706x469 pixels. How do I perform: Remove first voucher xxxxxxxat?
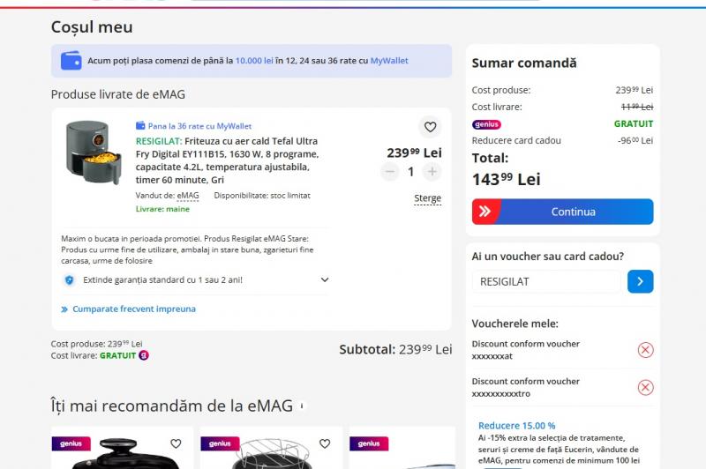(645, 350)
